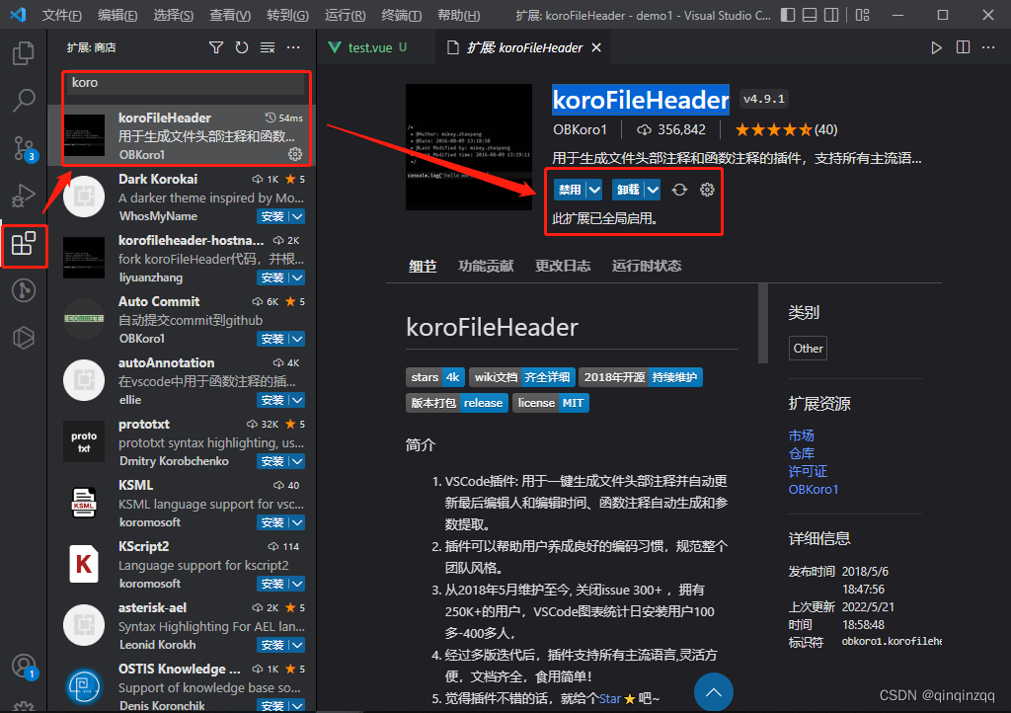
Task: Open the gear settings on extension detail page
Action: [x=707, y=190]
